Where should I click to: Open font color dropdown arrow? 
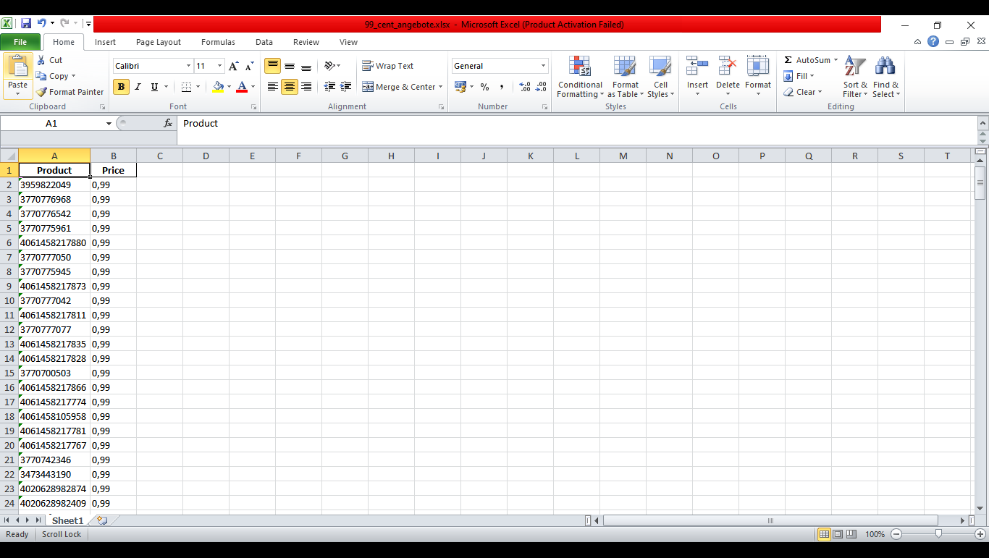pos(253,87)
